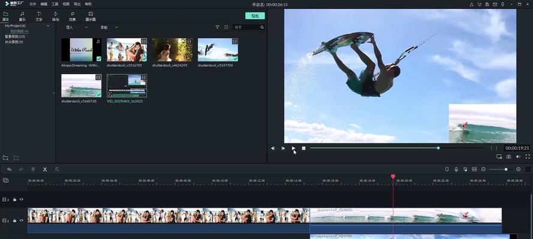Add a marker with the marker icon
Viewport: 533px width, 239px height.
447,169
